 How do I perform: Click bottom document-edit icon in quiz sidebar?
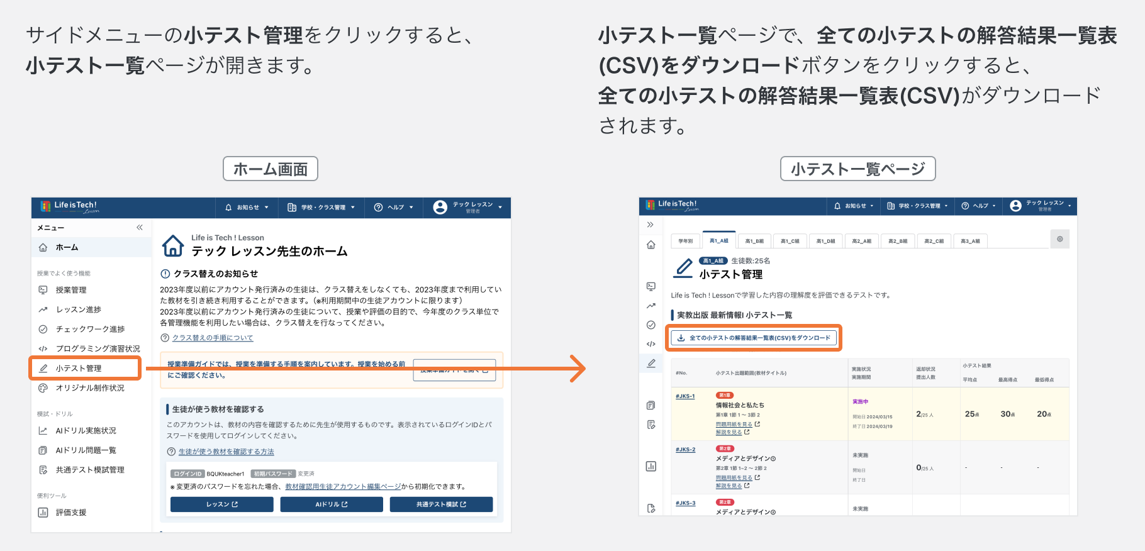(x=651, y=508)
